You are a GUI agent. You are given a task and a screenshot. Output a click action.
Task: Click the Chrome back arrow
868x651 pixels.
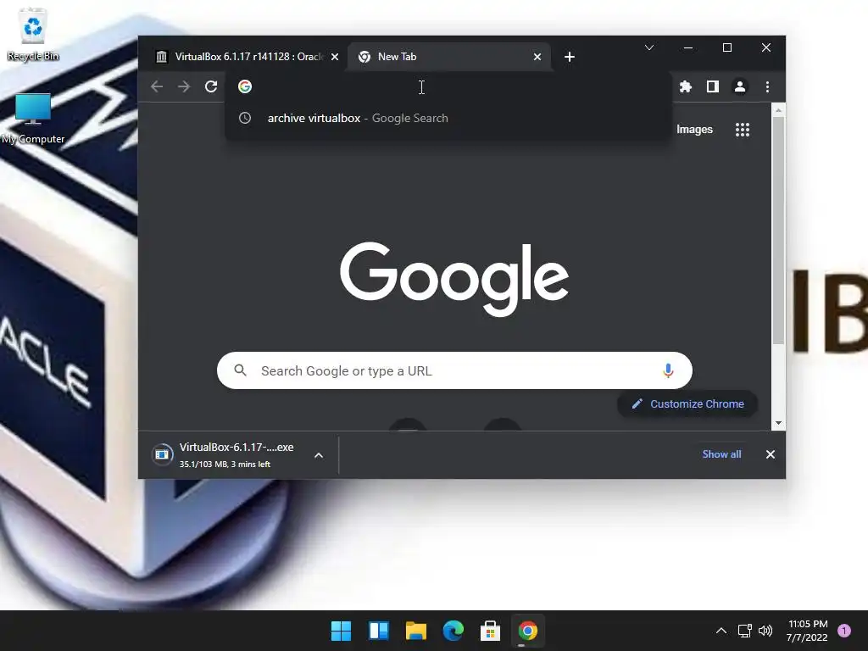click(x=157, y=86)
